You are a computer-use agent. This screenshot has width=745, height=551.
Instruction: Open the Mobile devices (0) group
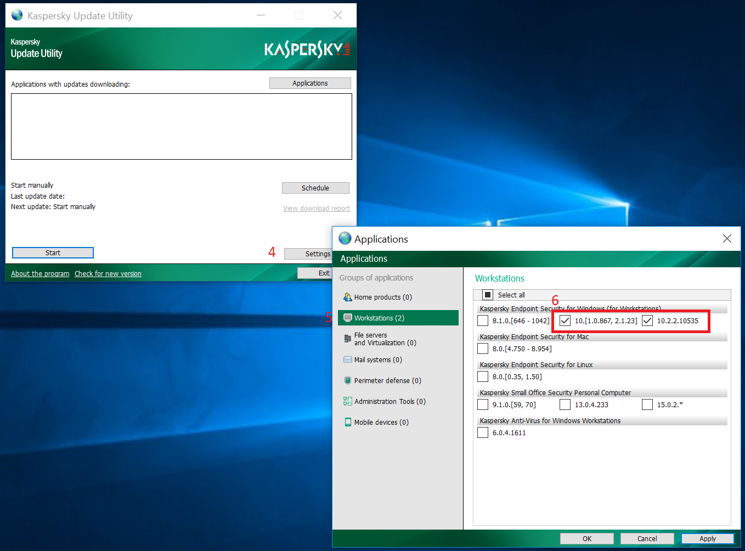(x=398, y=422)
